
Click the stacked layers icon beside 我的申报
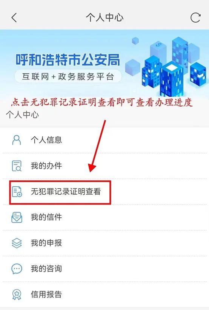tap(17, 243)
